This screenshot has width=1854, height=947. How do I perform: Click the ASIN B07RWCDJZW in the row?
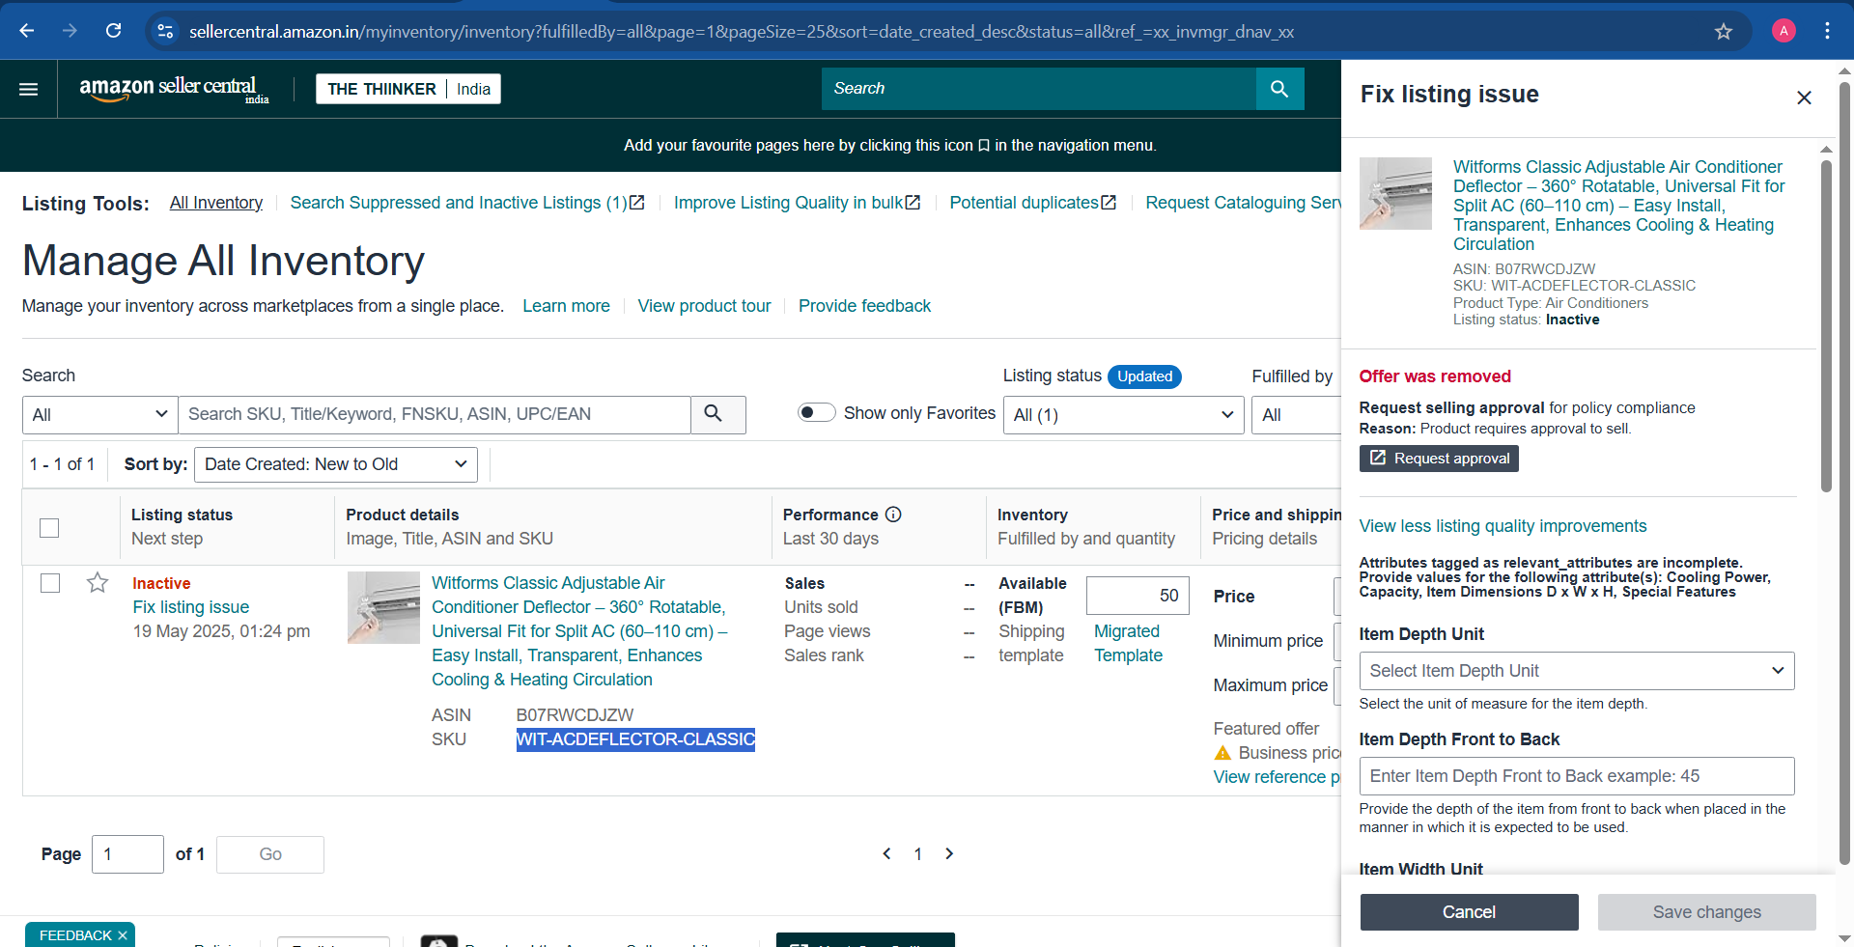click(575, 715)
